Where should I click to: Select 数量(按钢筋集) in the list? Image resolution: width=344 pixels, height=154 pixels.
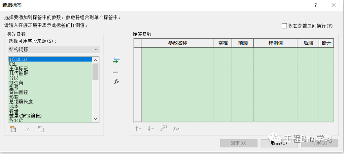[x=50, y=116]
